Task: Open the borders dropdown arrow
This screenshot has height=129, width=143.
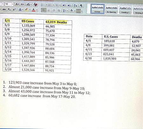Action: point(82,11)
